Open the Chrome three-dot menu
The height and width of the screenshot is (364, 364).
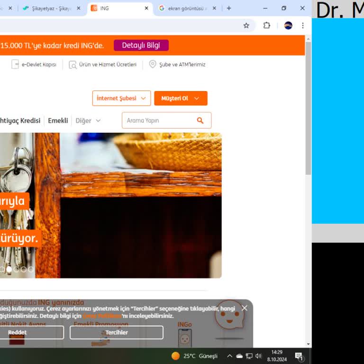[303, 26]
